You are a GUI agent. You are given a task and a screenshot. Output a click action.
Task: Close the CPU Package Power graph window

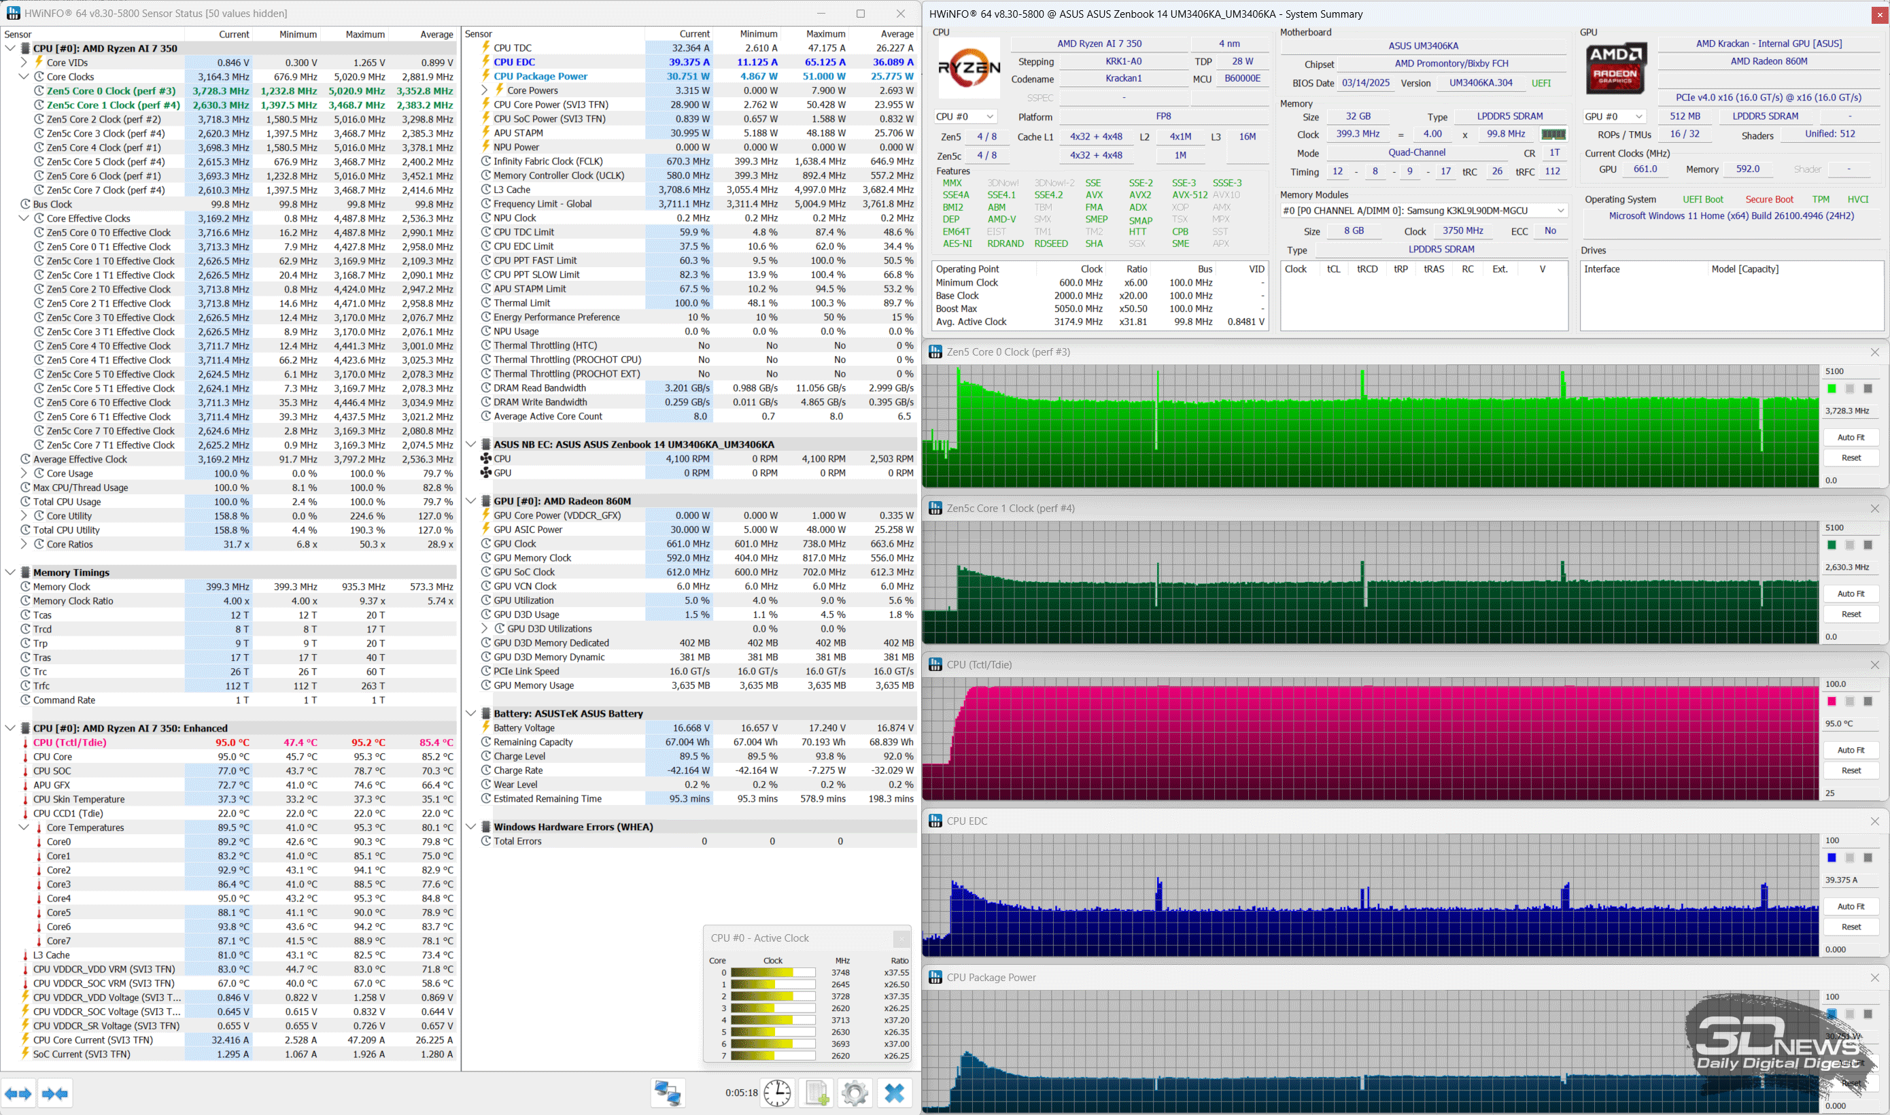pyautogui.click(x=1874, y=978)
